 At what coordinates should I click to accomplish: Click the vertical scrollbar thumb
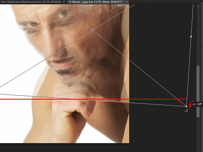(198, 91)
